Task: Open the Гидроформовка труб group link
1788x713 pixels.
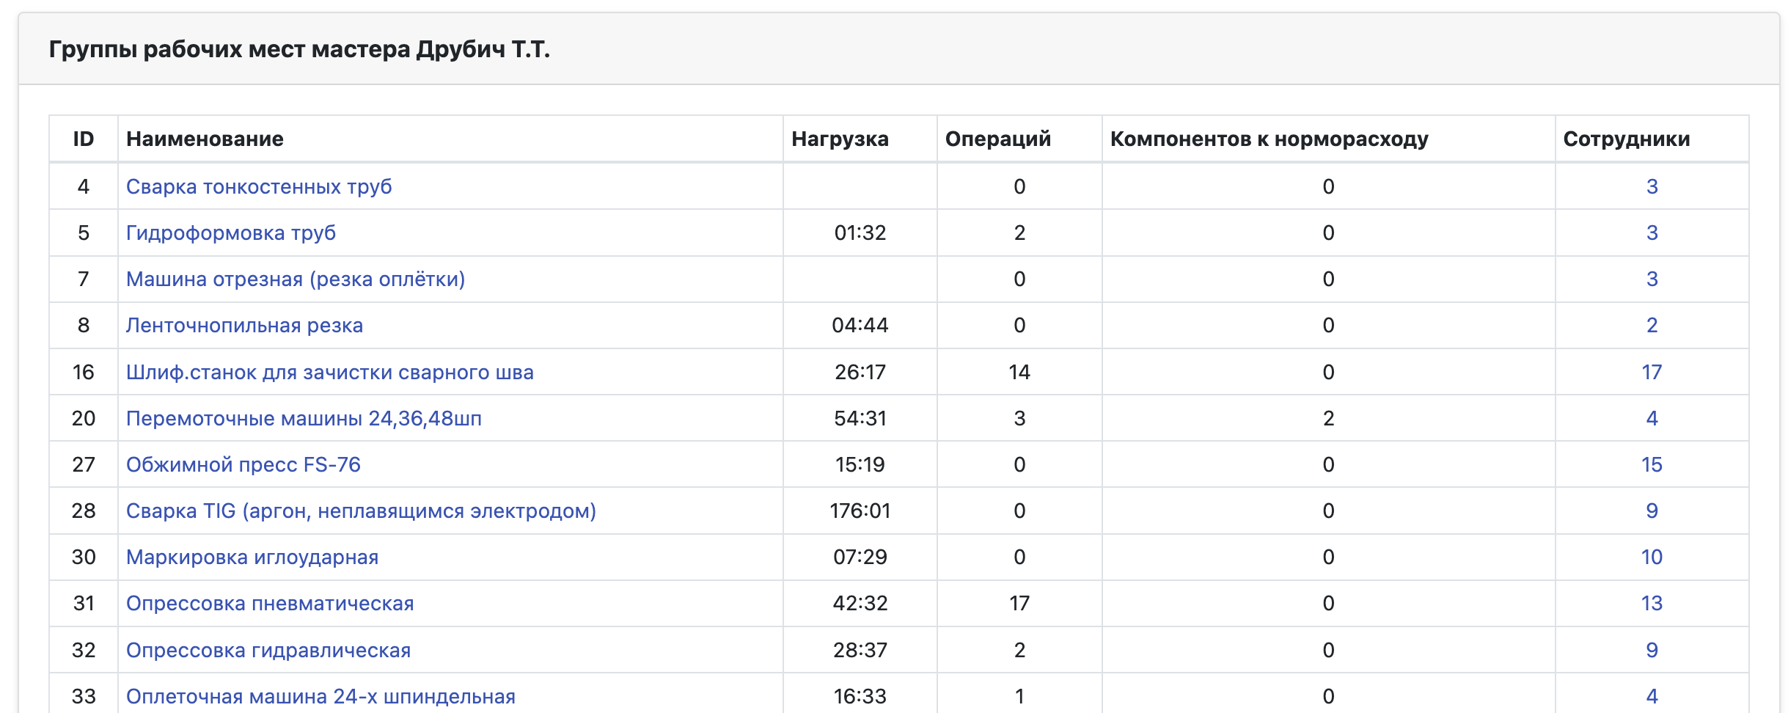Action: [231, 233]
